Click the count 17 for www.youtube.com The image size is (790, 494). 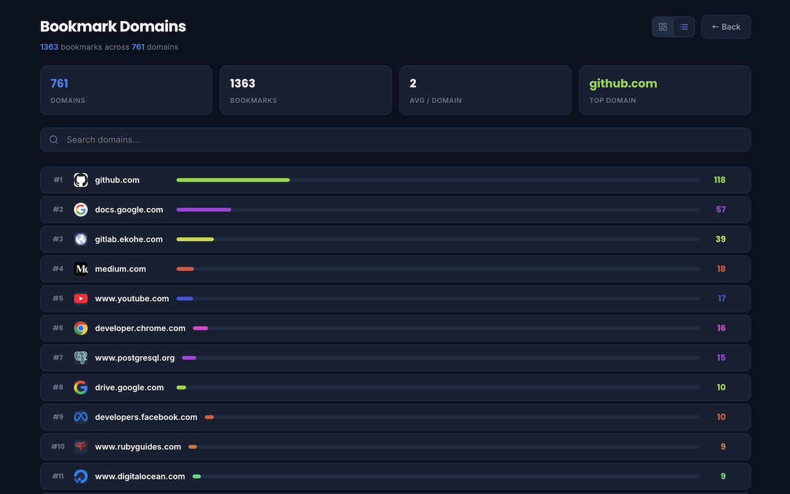tap(722, 298)
